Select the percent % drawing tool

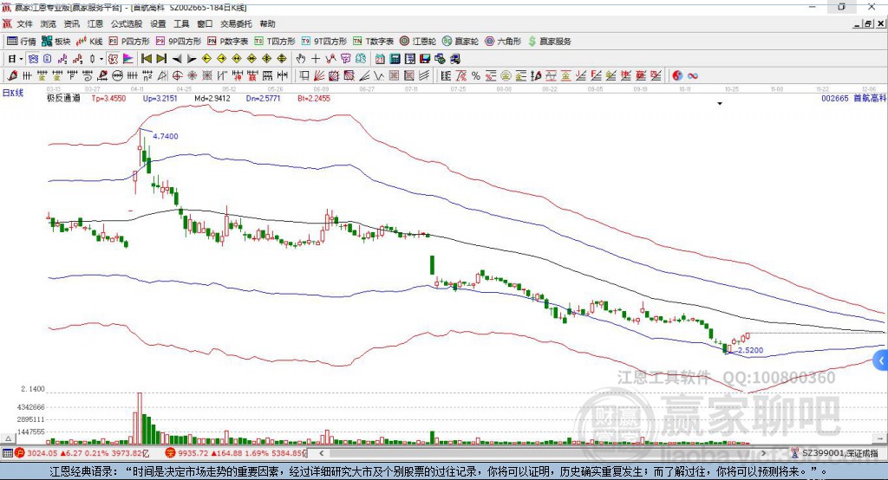point(476,75)
